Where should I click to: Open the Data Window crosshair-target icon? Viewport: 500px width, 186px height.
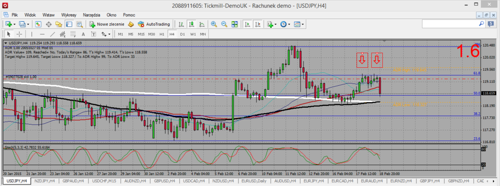point(48,24)
